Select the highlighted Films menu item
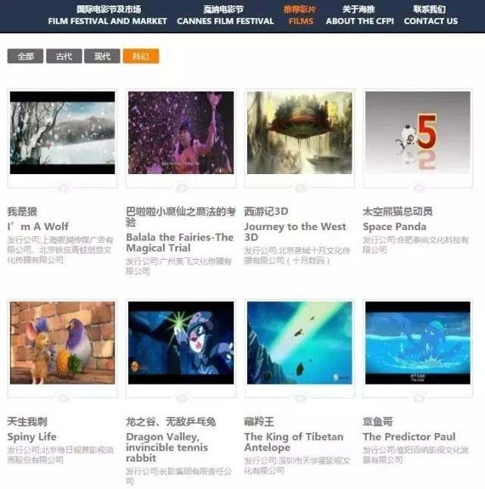This screenshot has height=489, width=485. [300, 16]
